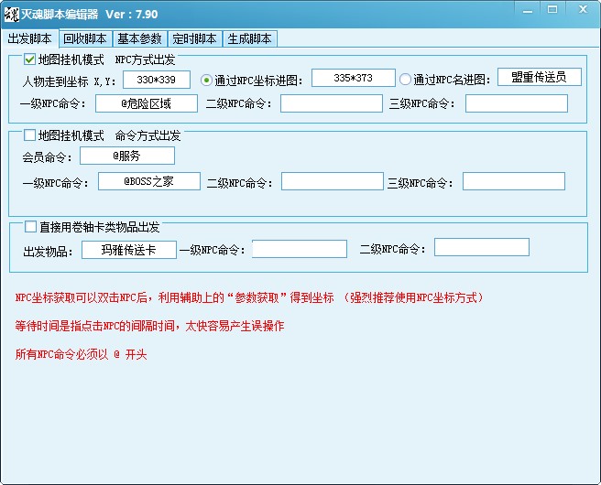Click the 出发物品 label
The width and height of the screenshot is (601, 485).
coord(48,252)
